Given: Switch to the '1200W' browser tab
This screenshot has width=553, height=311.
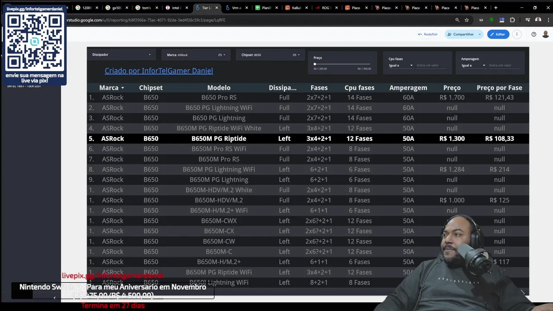Looking at the screenshot, I should [x=86, y=8].
